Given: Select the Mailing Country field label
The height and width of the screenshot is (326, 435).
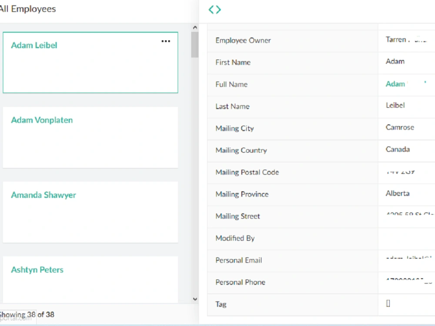Looking at the screenshot, I should [x=241, y=150].
